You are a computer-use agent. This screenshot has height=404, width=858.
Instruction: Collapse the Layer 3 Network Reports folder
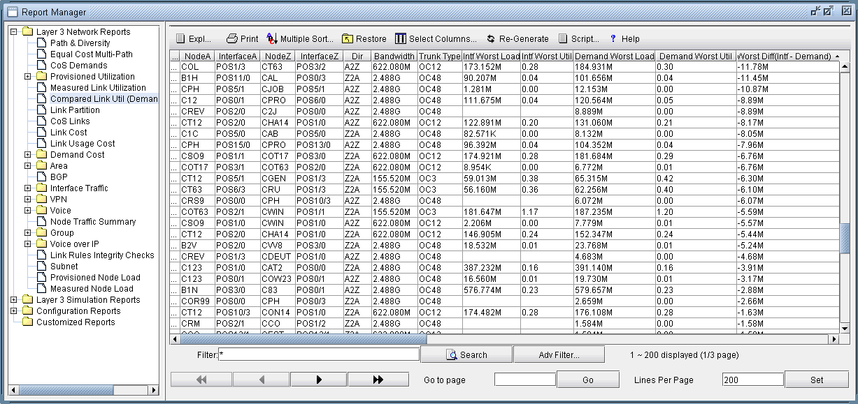coord(14,32)
